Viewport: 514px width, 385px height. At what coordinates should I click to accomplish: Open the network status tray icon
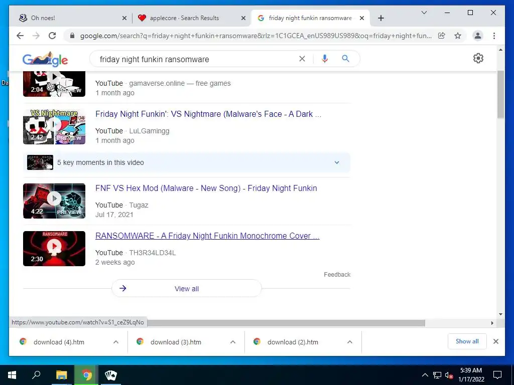coord(437,375)
